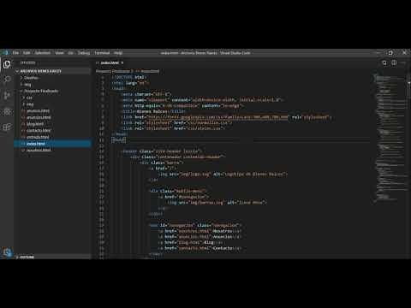This screenshot has height=308, width=411.
Task: Open entrada.html in the explorer
Action: 52,137
